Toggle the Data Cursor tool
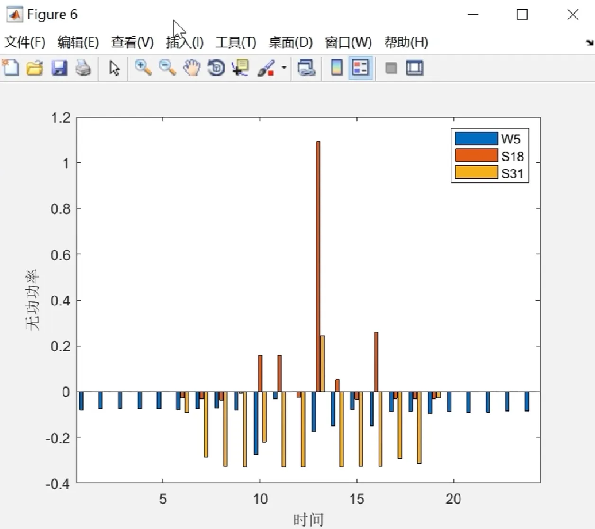 click(241, 68)
